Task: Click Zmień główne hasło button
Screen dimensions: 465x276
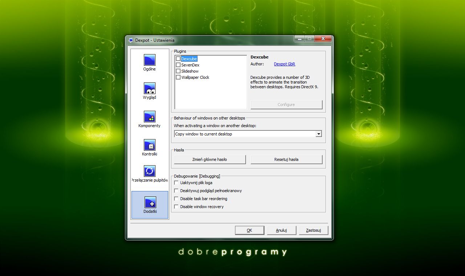Action: 210,159
